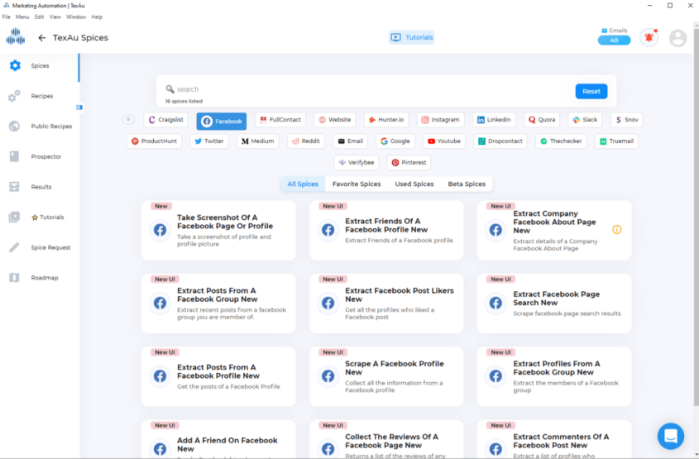Click the search magnifier icon

[x=170, y=89]
